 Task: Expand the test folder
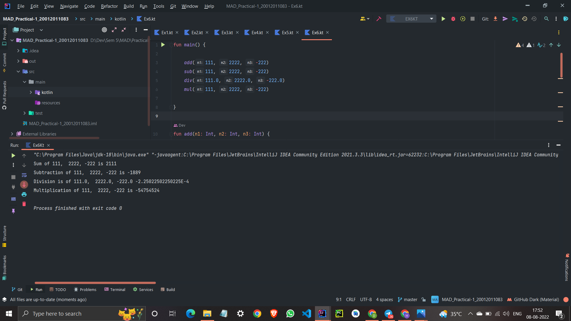(x=25, y=113)
